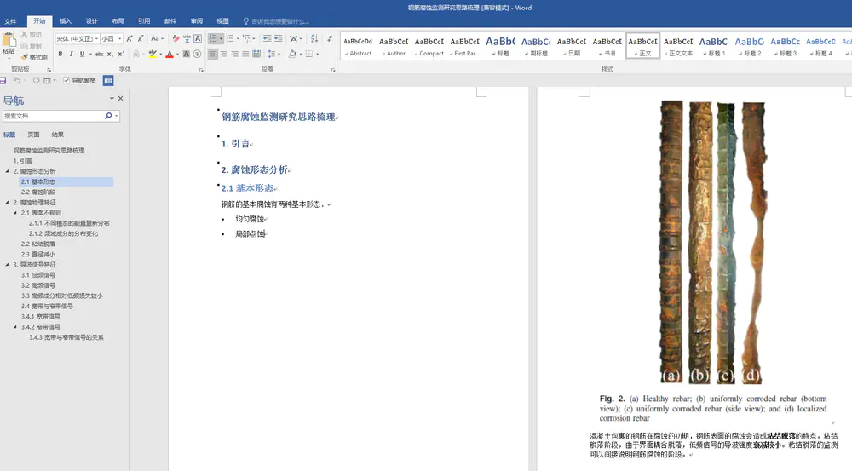This screenshot has height=471, width=852.
Task: Clear all formatting with the eraser icon
Action: click(x=176, y=38)
